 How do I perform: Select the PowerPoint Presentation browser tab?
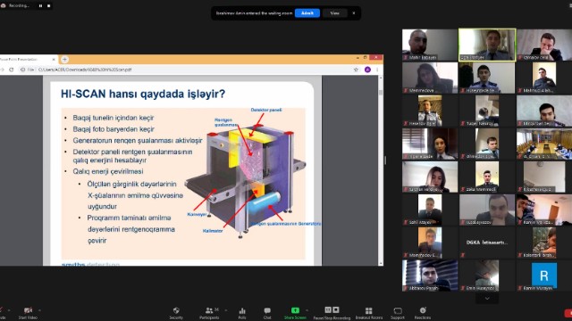27,59
